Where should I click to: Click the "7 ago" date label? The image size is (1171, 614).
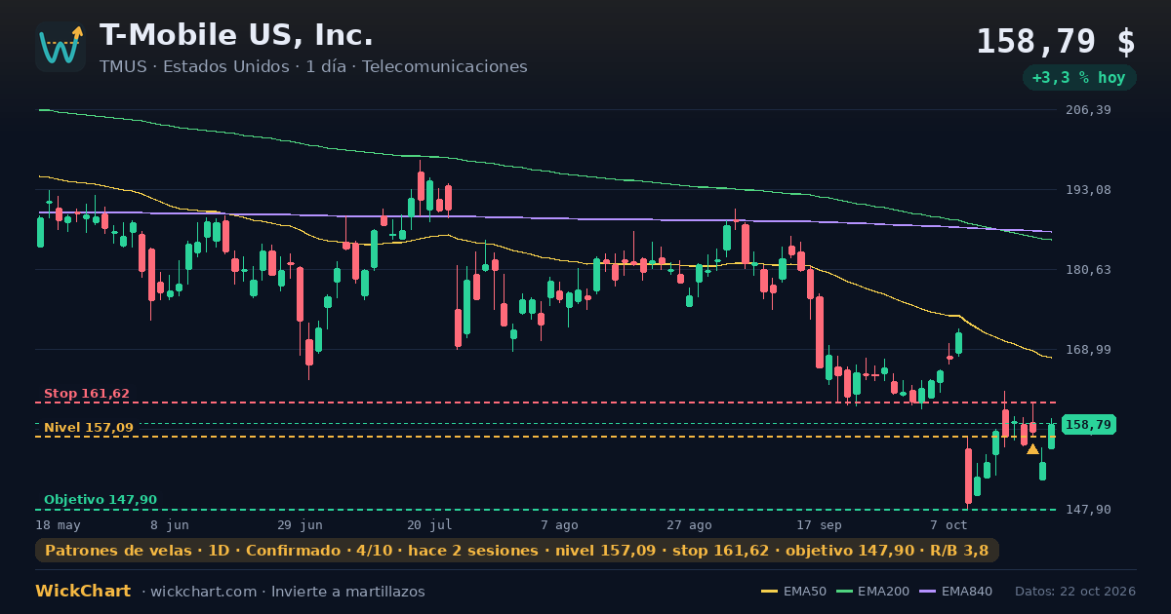559,524
